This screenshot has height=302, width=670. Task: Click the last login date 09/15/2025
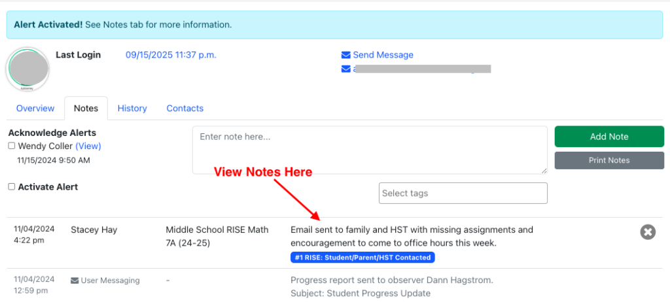tap(171, 55)
